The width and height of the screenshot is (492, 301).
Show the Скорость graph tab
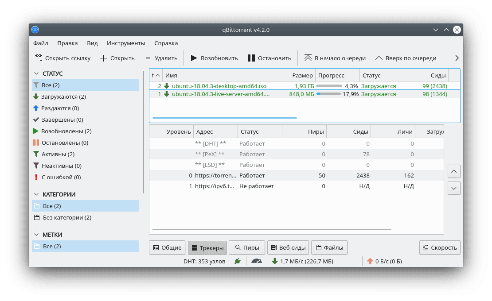(x=440, y=247)
